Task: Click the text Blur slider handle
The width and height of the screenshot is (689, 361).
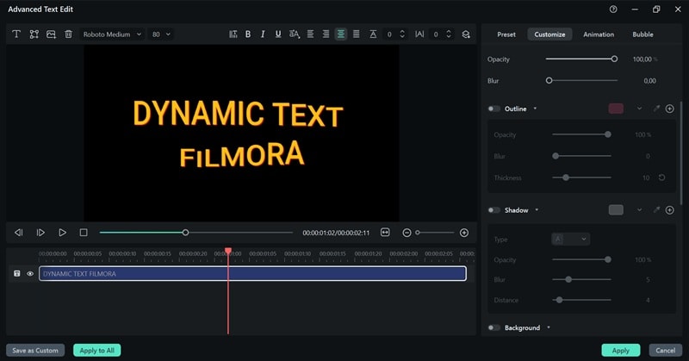Action: (549, 80)
